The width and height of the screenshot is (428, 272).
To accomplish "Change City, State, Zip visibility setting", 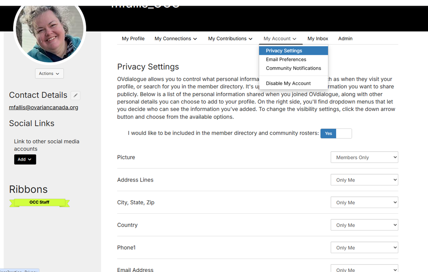I will [364, 203].
